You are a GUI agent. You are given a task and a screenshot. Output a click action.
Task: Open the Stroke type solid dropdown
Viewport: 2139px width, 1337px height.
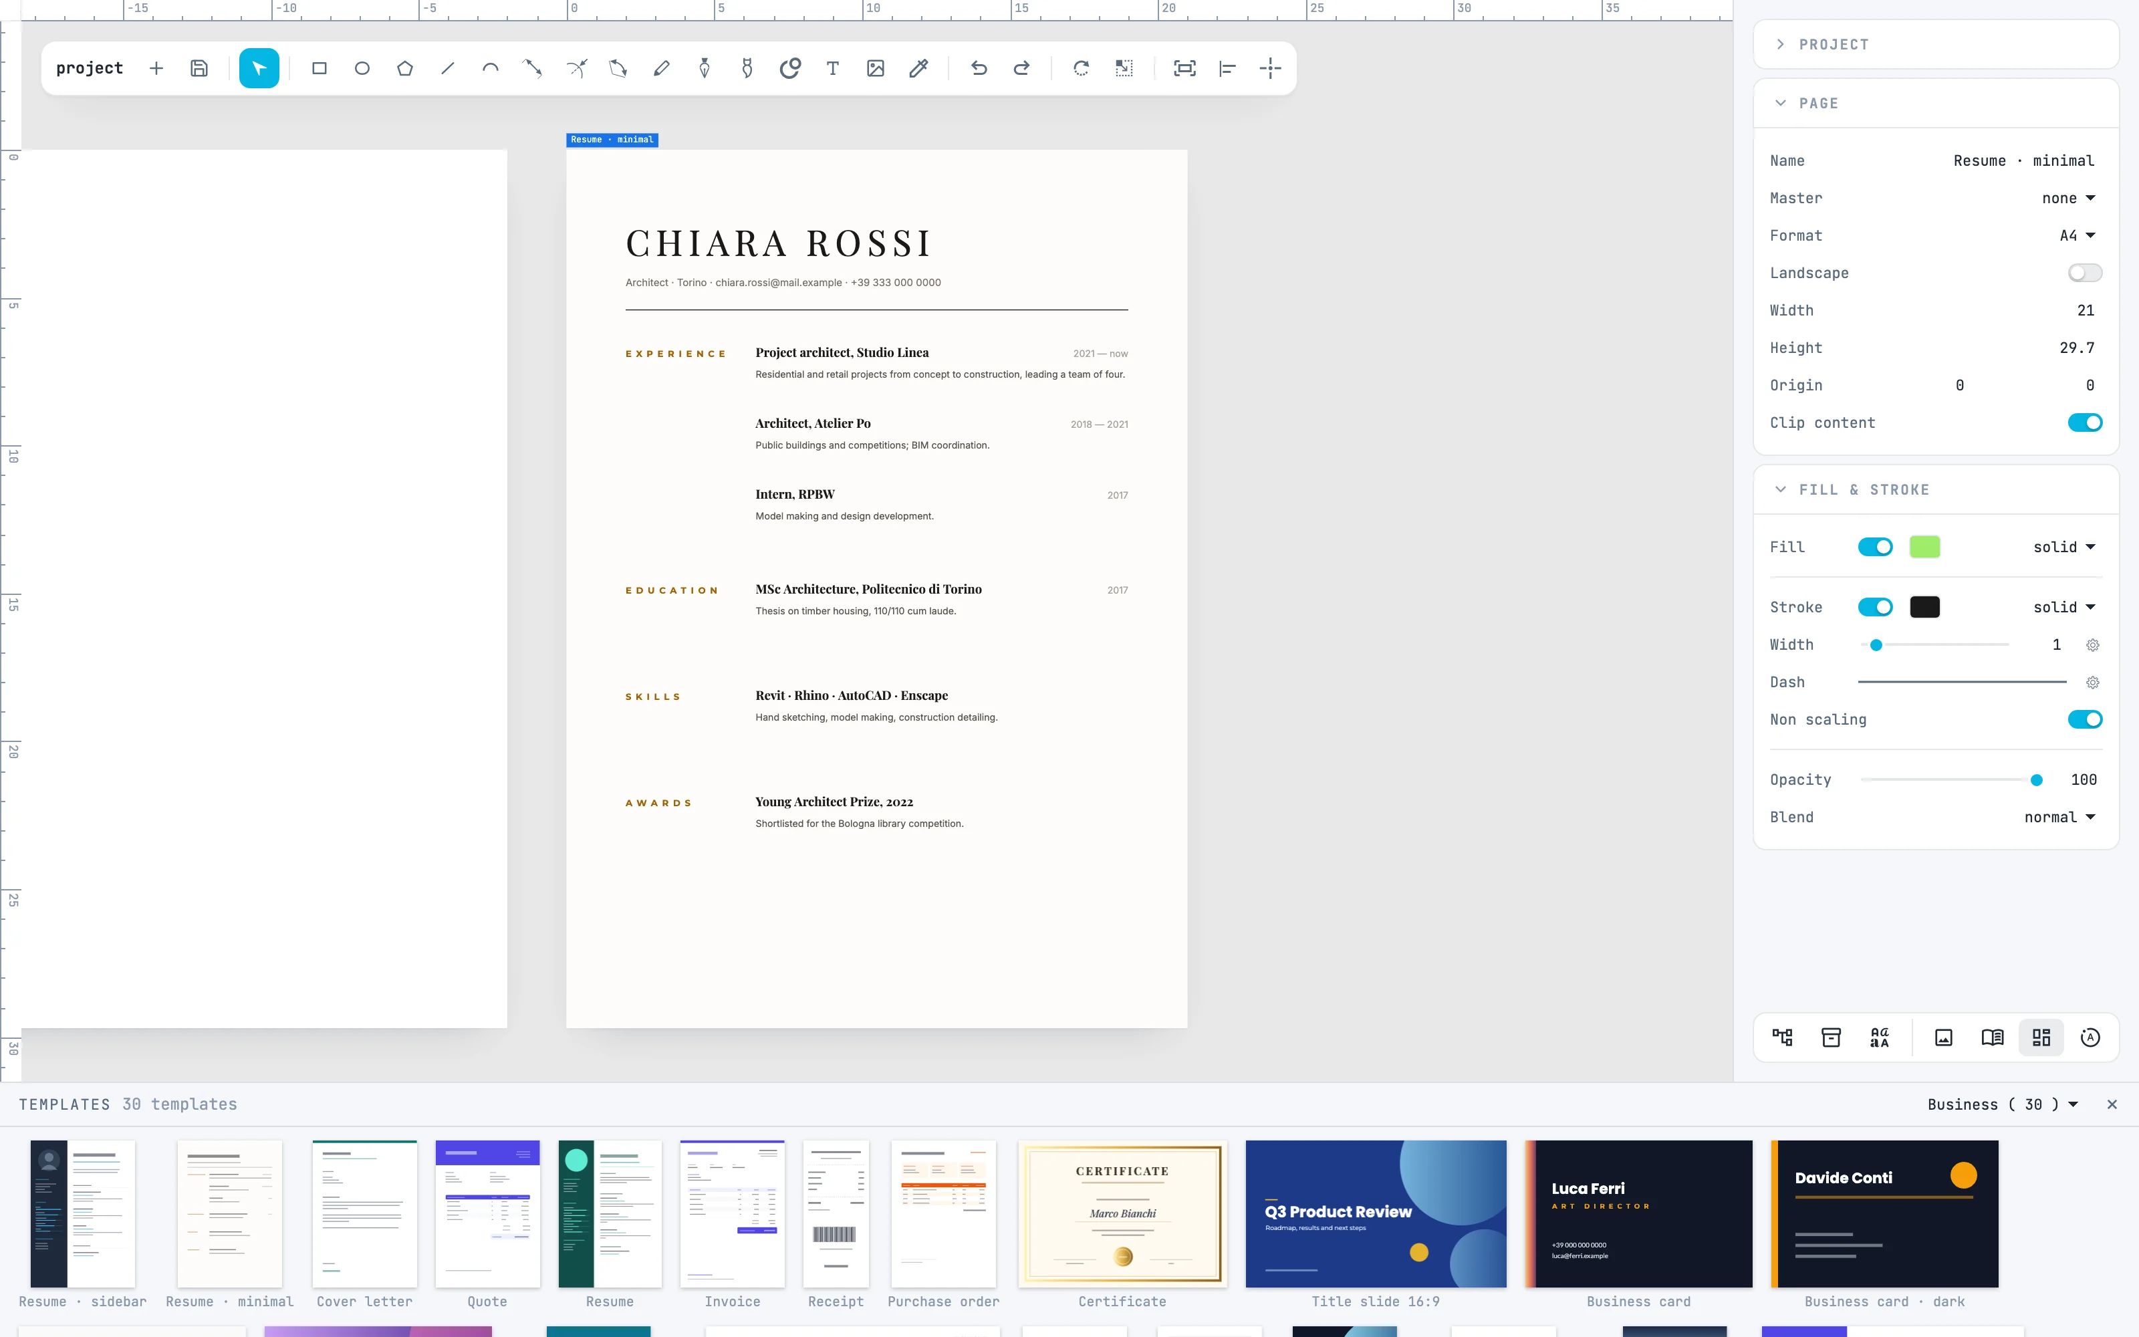coord(2065,608)
